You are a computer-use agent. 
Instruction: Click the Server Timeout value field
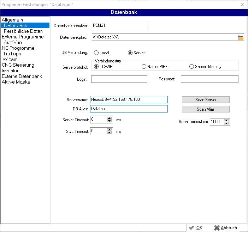pos(99,120)
